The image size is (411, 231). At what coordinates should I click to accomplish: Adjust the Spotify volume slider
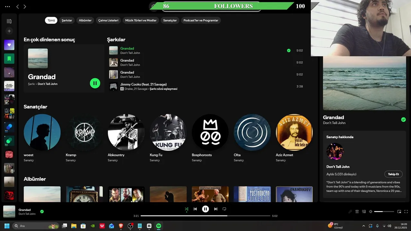point(384,211)
